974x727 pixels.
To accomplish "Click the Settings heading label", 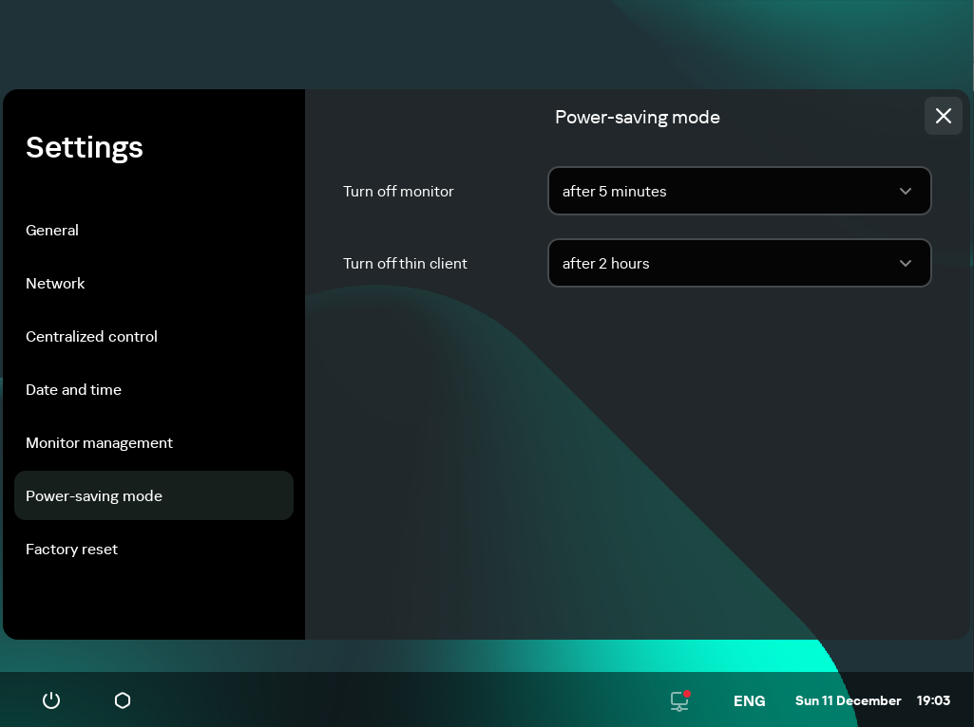I will 84,147.
